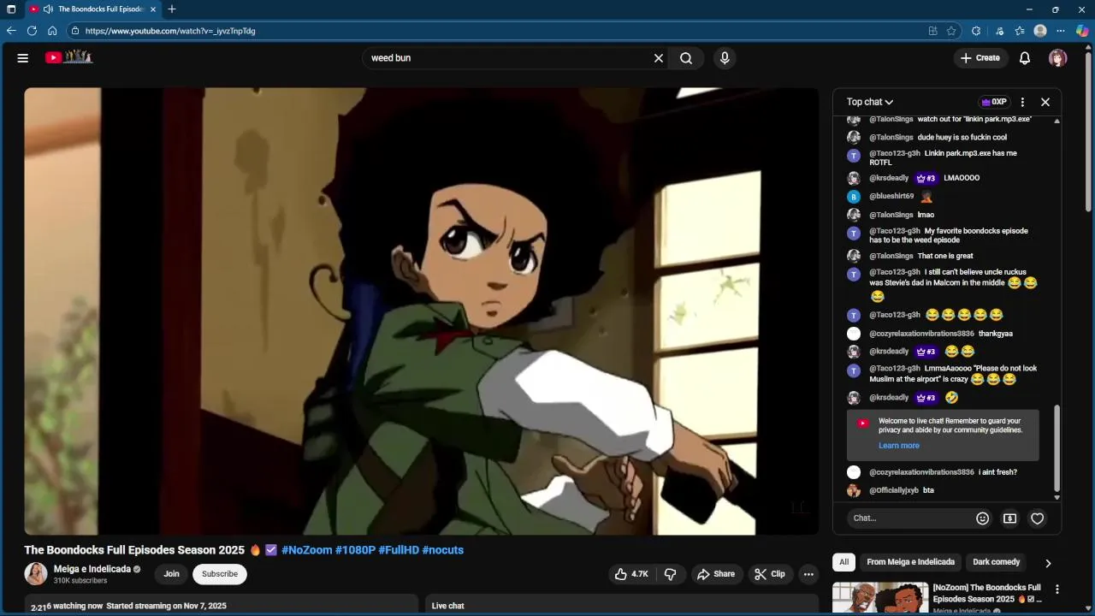Open the YouTube account avatar menu
Screen dimensions: 1095x616
[1058, 58]
